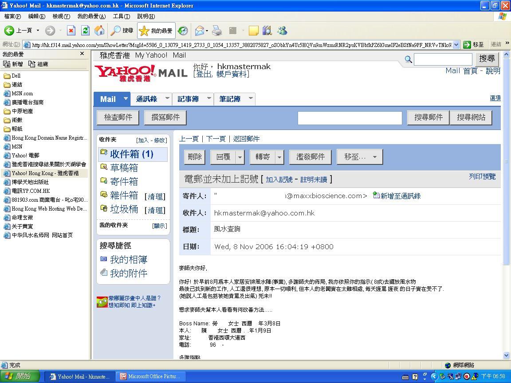Click the Windows 開始 Start button

[x=20, y=376]
